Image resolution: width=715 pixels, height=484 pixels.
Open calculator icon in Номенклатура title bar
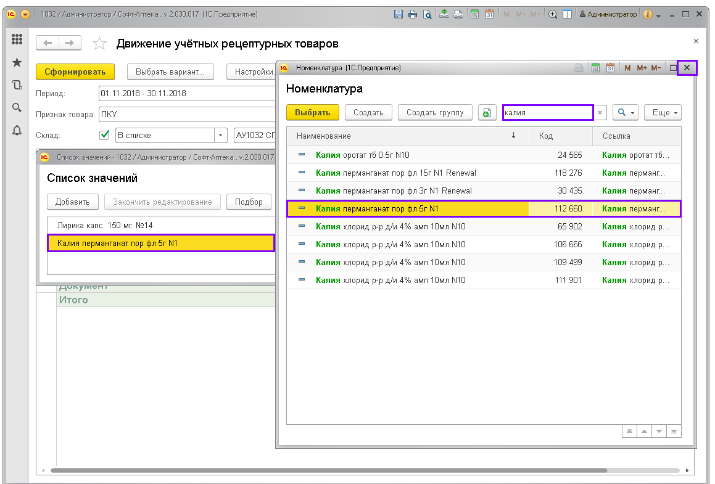pyautogui.click(x=596, y=68)
